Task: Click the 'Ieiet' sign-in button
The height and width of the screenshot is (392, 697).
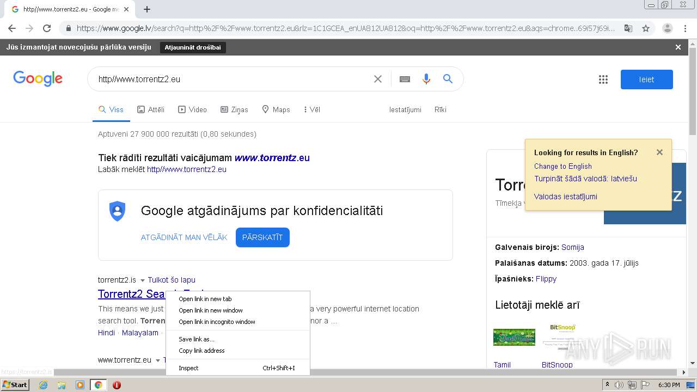Action: coord(647,79)
